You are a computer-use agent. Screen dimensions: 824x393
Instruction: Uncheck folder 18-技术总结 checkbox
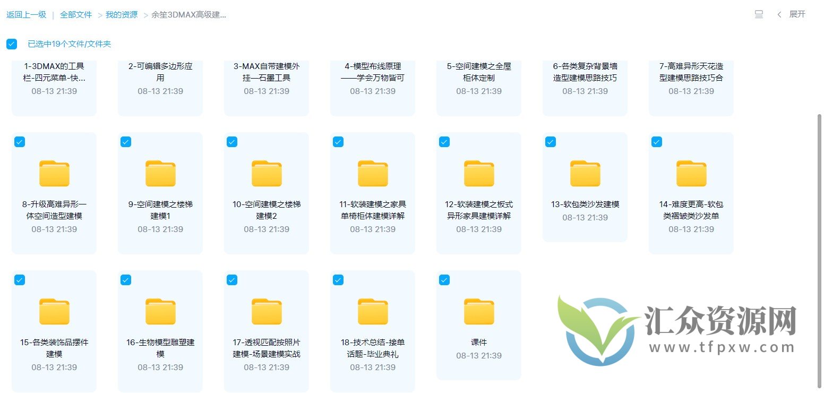338,280
